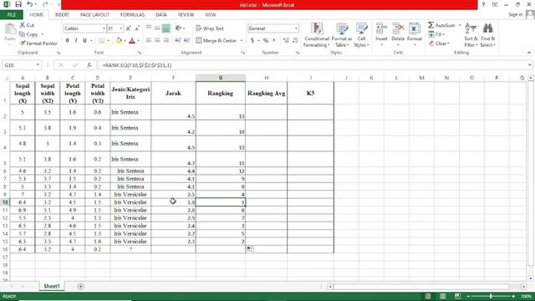
Task: Click AutoSum
Action: pyautogui.click(x=442, y=25)
